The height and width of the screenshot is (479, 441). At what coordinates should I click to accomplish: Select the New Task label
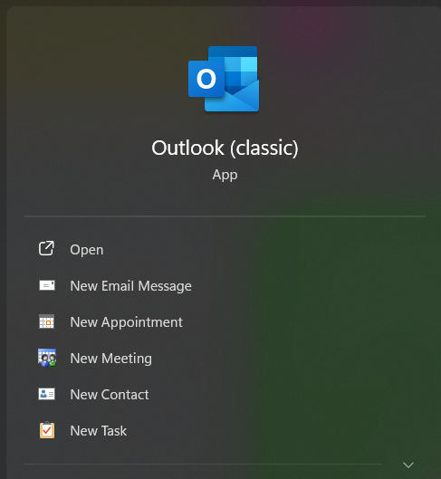[x=99, y=431]
